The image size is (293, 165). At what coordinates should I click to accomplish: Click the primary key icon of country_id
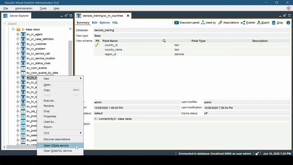(x=97, y=45)
